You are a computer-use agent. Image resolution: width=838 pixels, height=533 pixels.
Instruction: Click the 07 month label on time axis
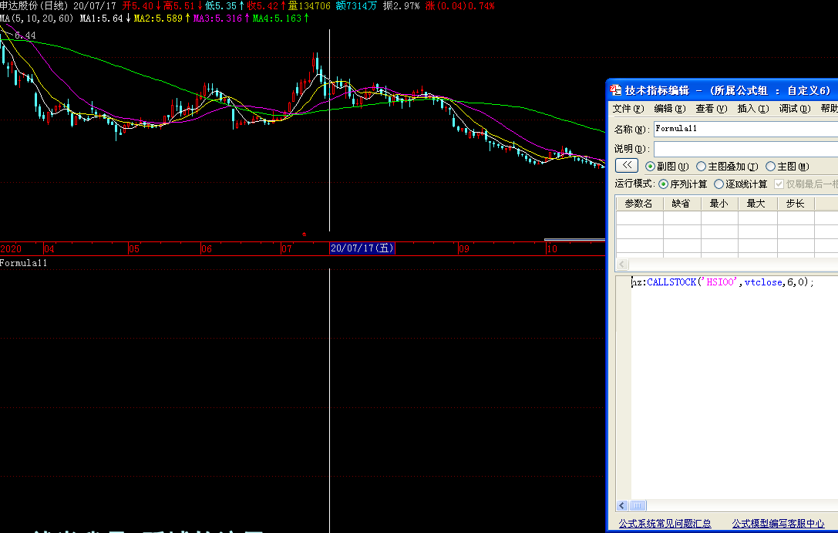pos(287,248)
